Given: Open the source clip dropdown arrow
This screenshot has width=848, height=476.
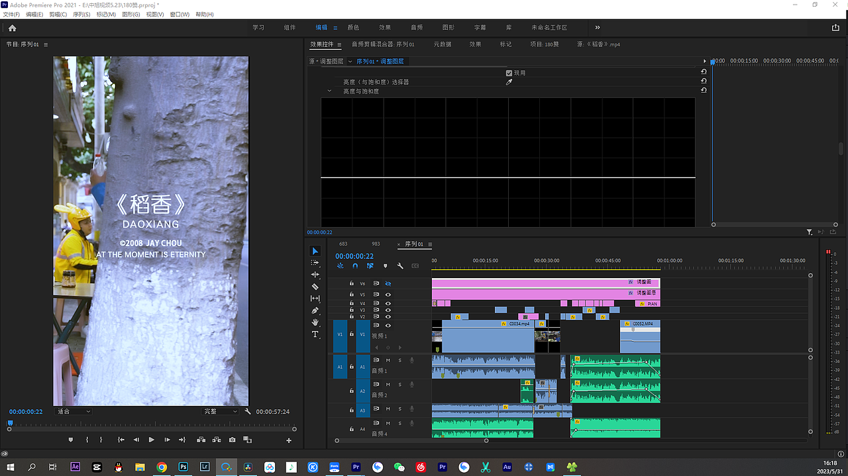Looking at the screenshot, I should (x=349, y=61).
